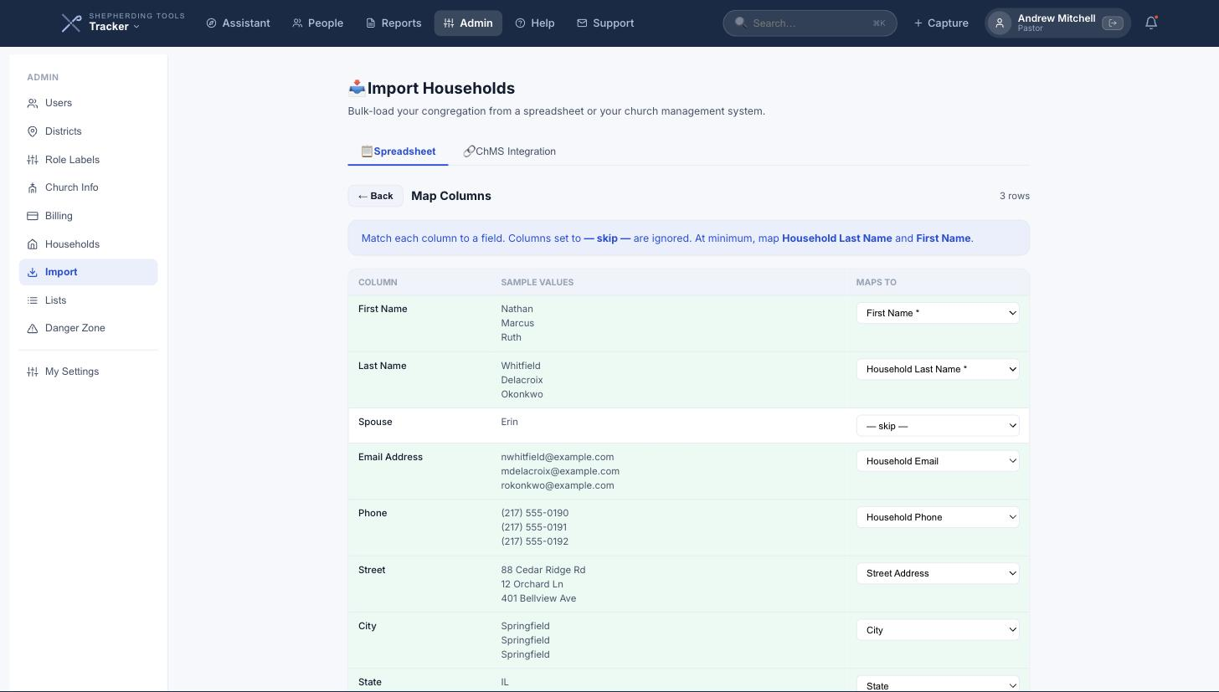Click the Back button
This screenshot has height=692, width=1219.
375,196
